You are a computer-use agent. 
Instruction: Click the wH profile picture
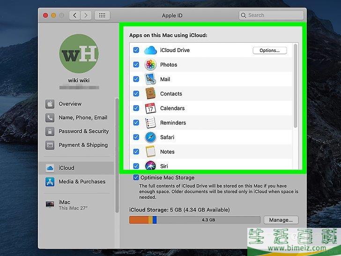pyautogui.click(x=79, y=53)
